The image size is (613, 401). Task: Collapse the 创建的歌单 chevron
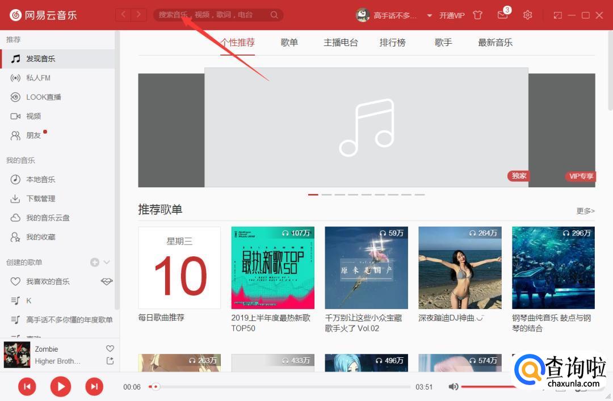click(x=107, y=262)
